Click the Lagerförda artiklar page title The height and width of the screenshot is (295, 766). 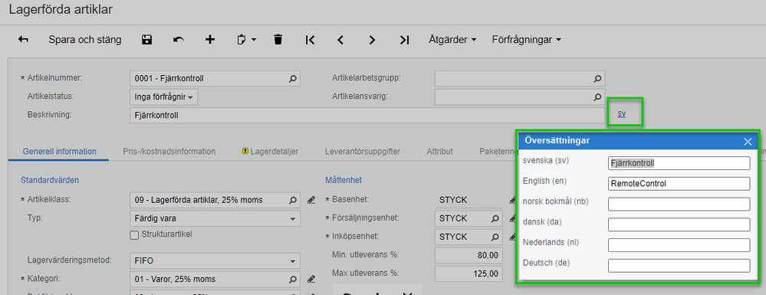[x=61, y=9]
